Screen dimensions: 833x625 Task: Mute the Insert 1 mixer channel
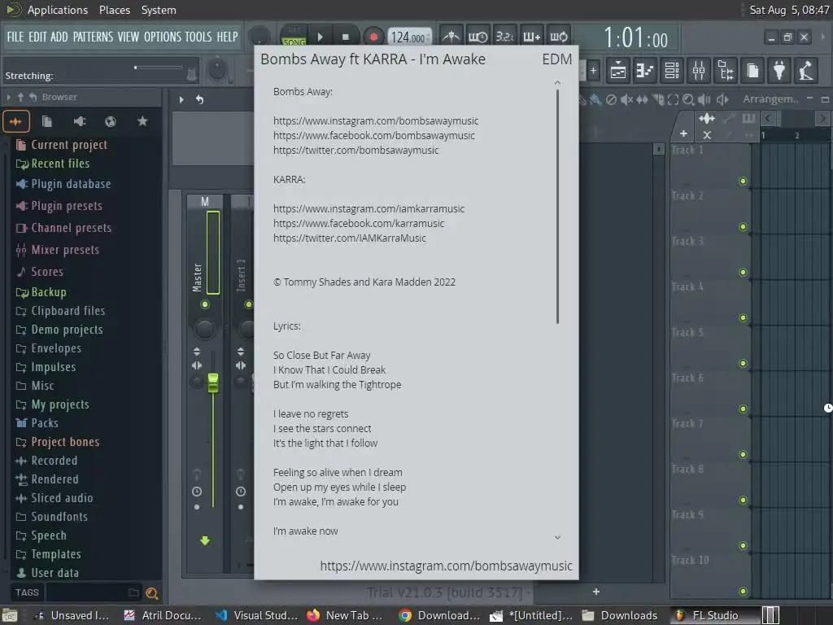pos(248,304)
